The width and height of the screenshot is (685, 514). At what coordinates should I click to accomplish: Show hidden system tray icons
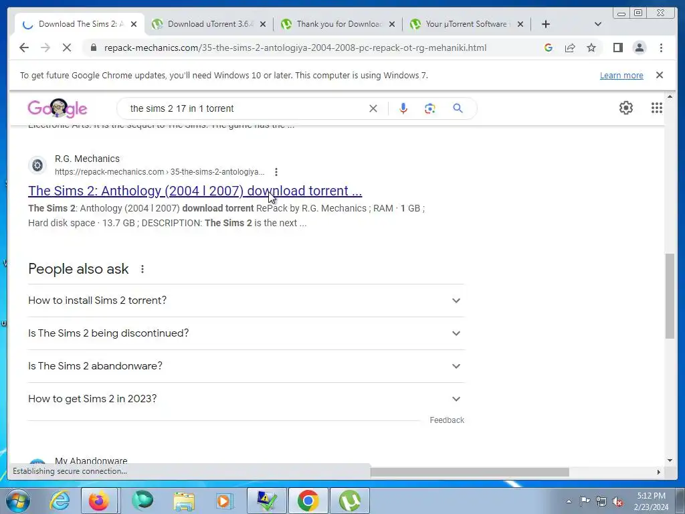point(569,501)
